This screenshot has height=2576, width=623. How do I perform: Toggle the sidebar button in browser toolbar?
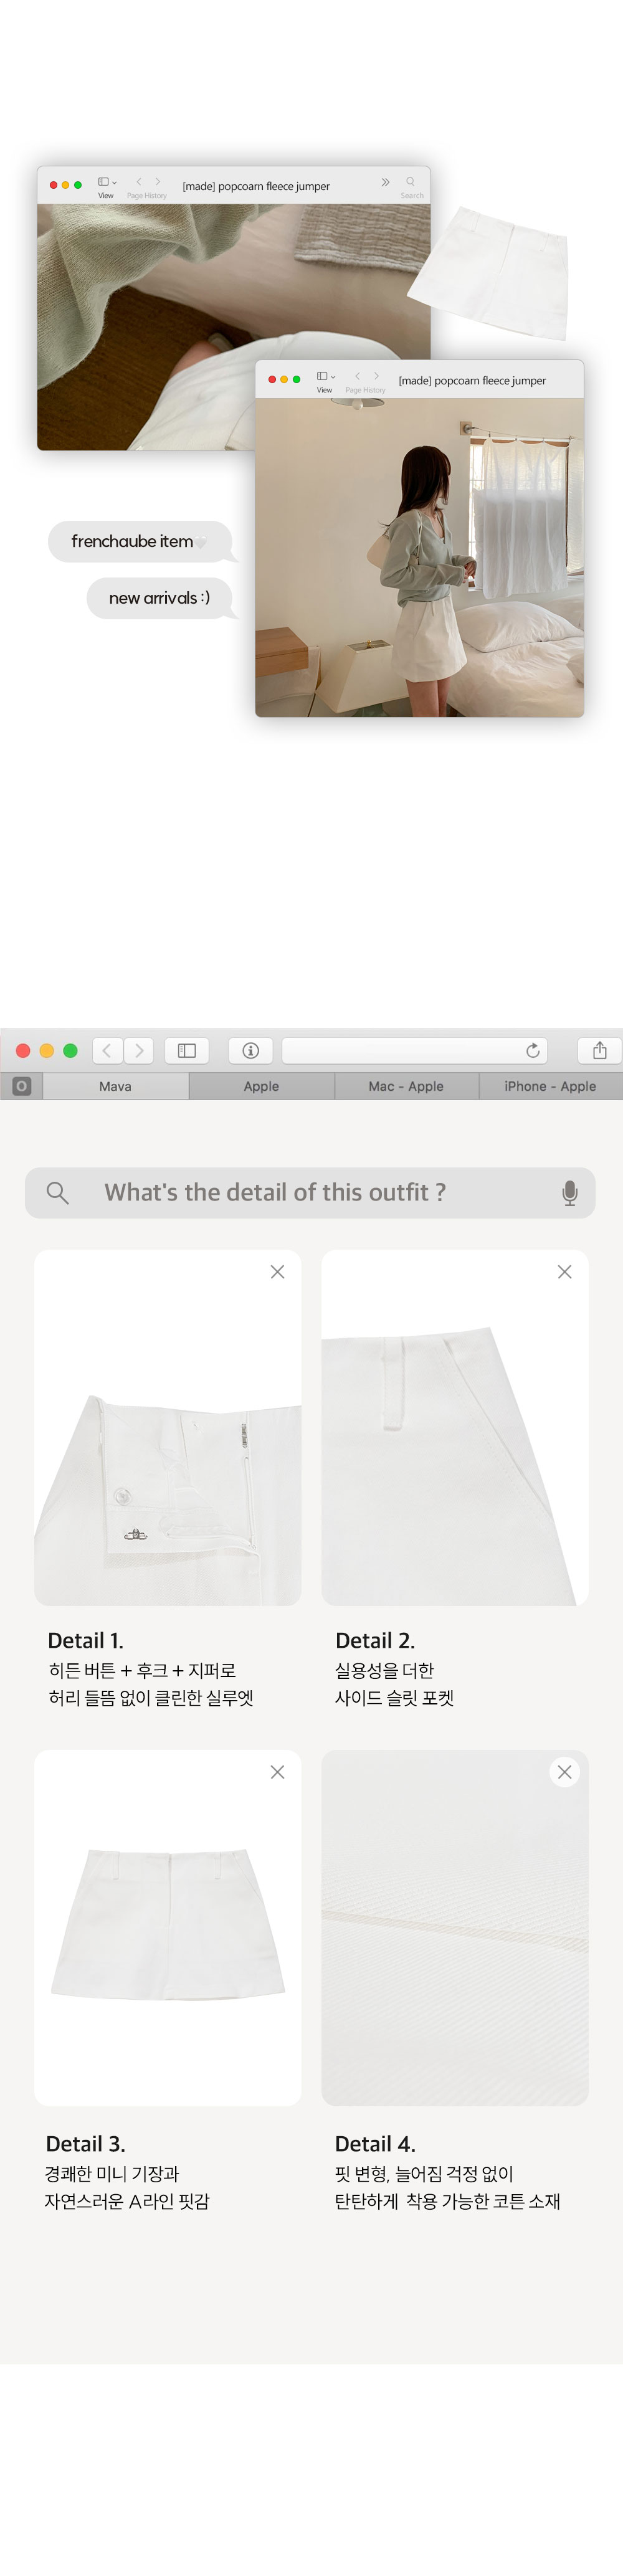[187, 1050]
